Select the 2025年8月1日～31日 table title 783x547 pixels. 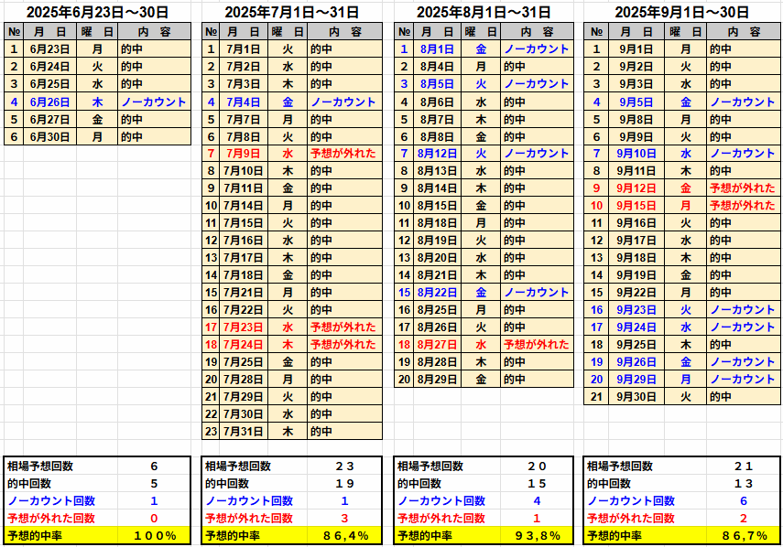[x=484, y=12]
